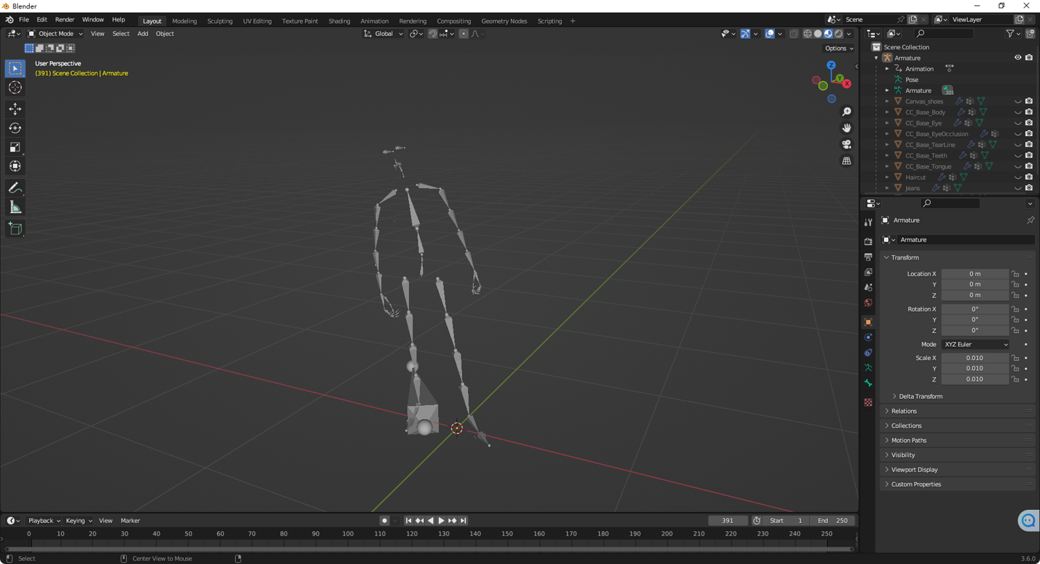Activate the Scale tool
Viewport: 1040px width, 564px height.
point(15,147)
